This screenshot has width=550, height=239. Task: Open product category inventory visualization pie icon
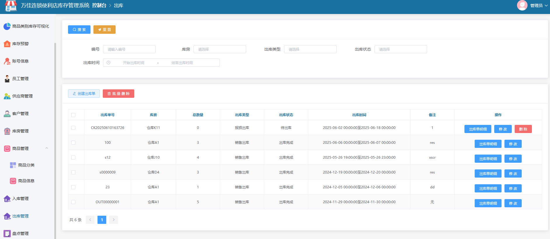point(7,26)
